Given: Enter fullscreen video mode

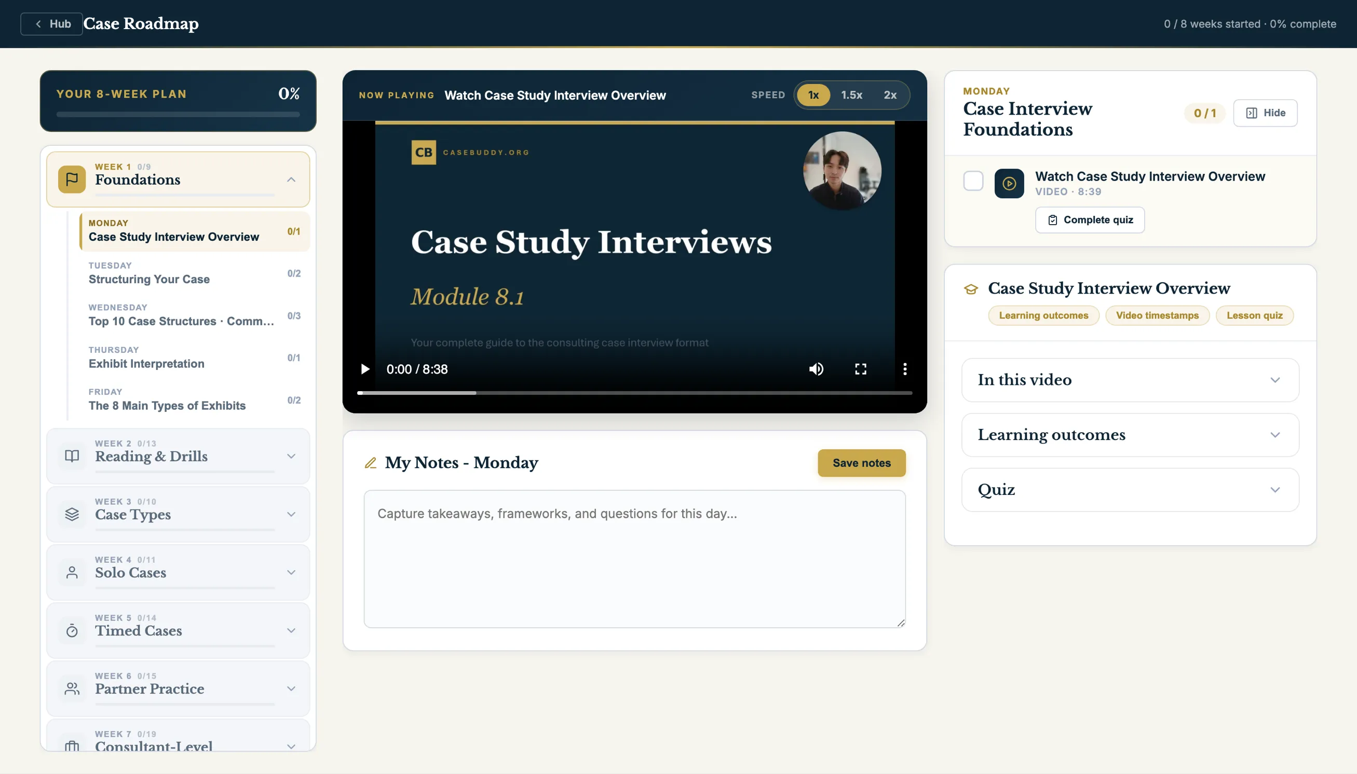Looking at the screenshot, I should tap(861, 369).
